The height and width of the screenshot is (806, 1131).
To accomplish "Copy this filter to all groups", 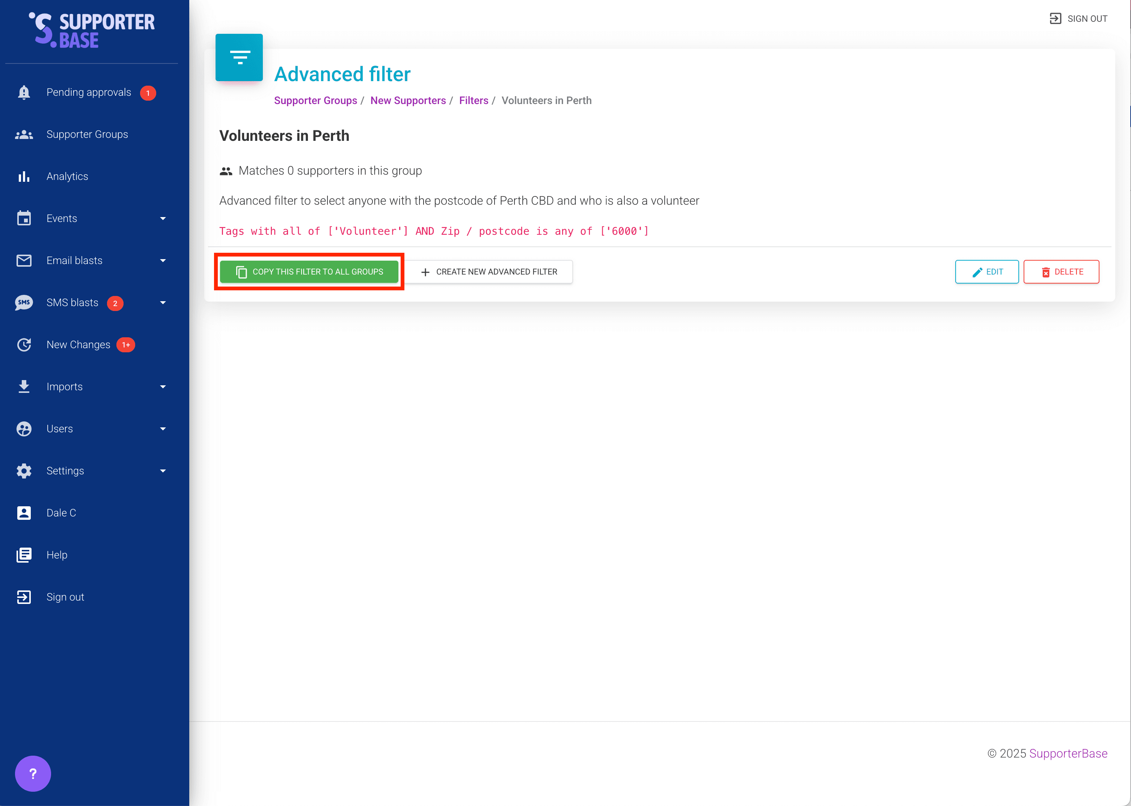I will (309, 272).
